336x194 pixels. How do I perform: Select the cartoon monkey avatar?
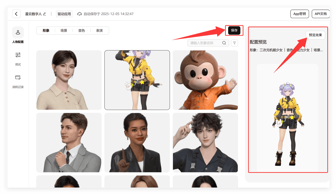pos(205,80)
